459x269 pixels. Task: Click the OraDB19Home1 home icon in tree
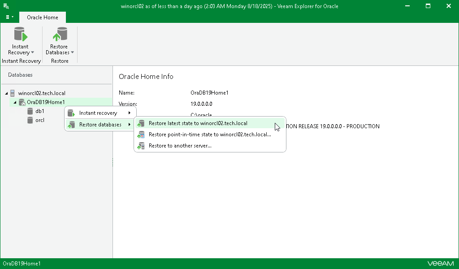point(22,102)
